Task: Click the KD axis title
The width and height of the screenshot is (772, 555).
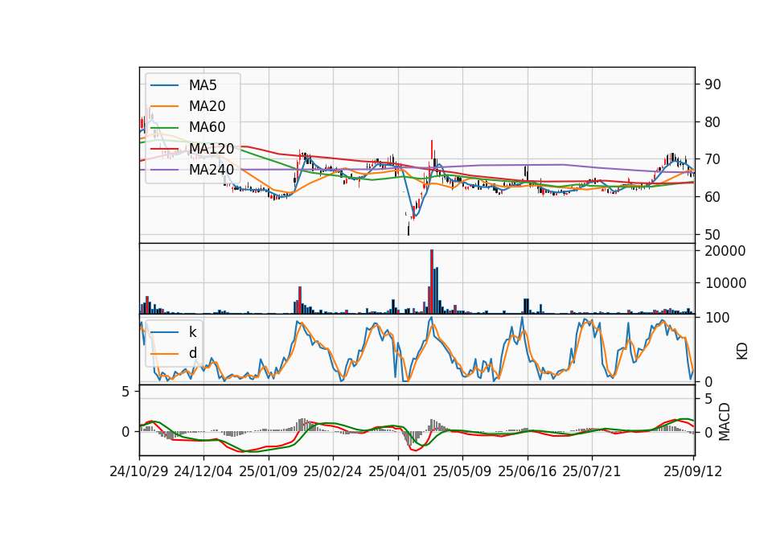Action: [742, 351]
